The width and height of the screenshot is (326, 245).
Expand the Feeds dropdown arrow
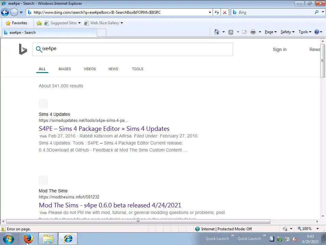[238, 32]
